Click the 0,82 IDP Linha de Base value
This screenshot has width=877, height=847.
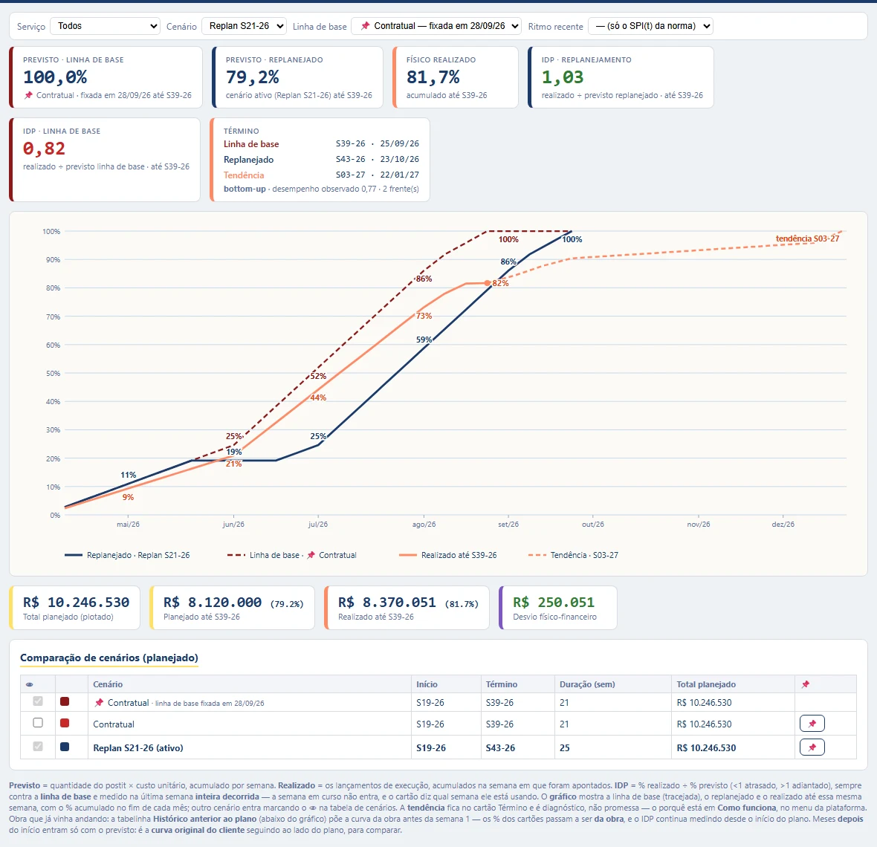44,149
